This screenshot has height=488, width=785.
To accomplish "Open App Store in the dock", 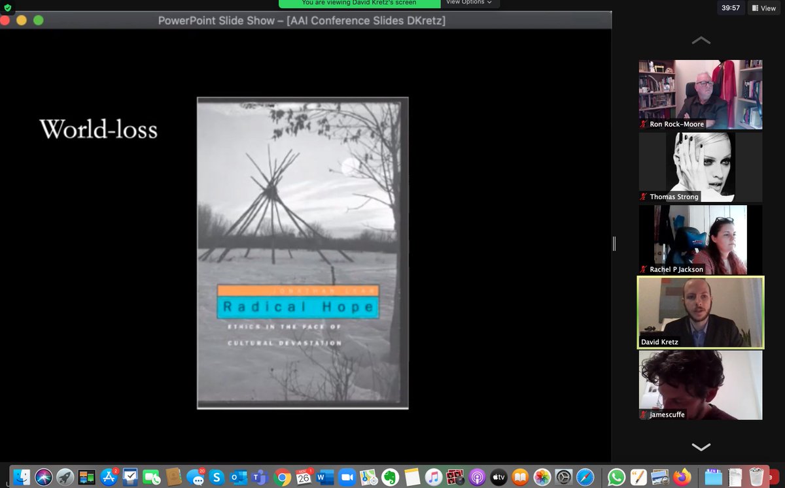I will (108, 477).
